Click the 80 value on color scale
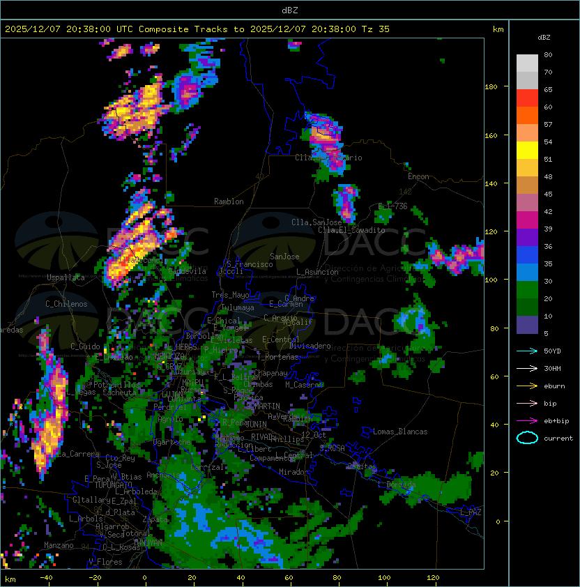 pyautogui.click(x=548, y=54)
